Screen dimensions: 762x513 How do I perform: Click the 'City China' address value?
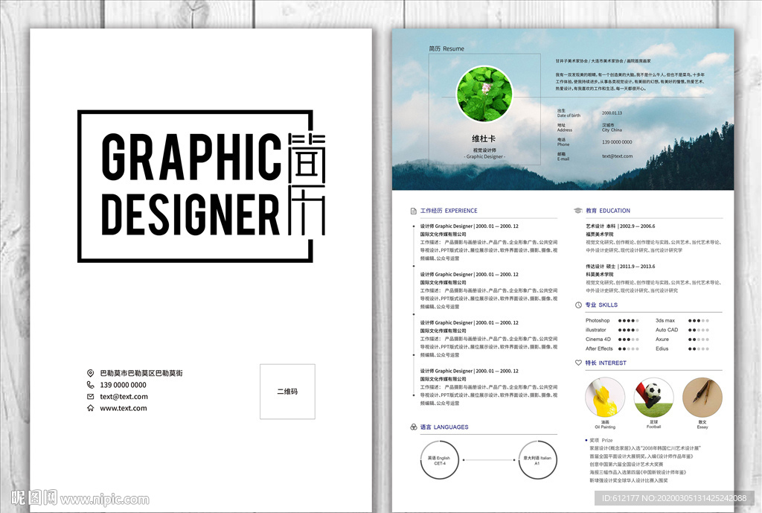(x=612, y=130)
